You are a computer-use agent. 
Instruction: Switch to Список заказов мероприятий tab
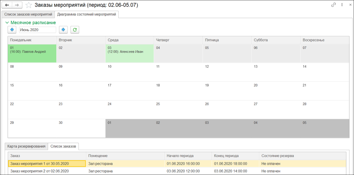tap(28, 15)
